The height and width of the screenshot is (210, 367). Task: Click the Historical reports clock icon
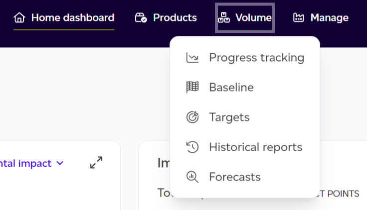[192, 147]
